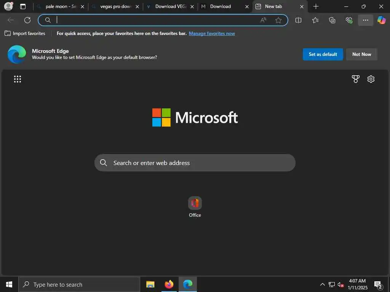The height and width of the screenshot is (292, 390).
Task: Add this page to favorites star icon
Action: (x=278, y=20)
